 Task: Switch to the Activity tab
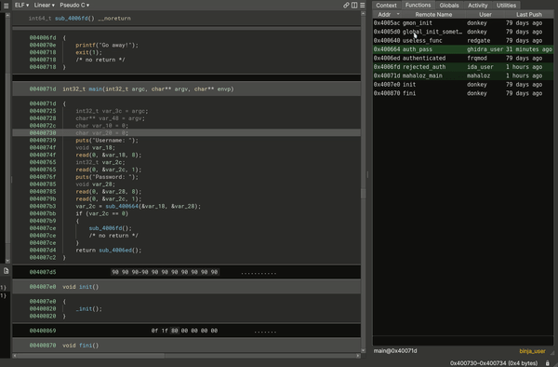click(x=478, y=6)
